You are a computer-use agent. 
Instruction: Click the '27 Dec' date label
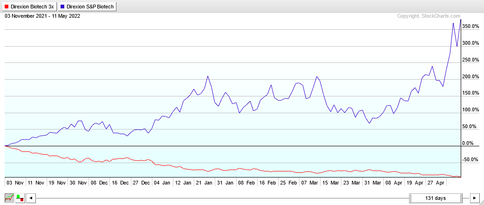pos(141,183)
